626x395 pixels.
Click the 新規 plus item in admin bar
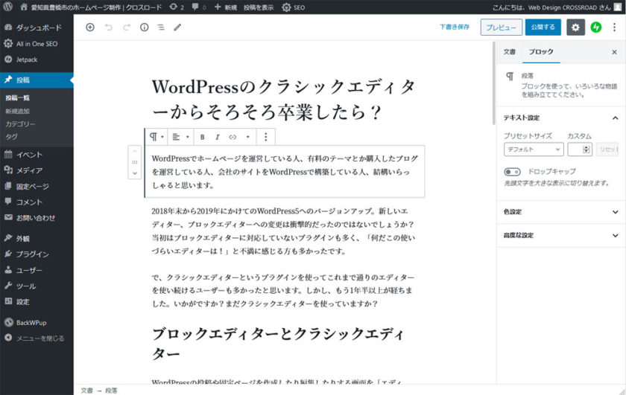(x=226, y=7)
